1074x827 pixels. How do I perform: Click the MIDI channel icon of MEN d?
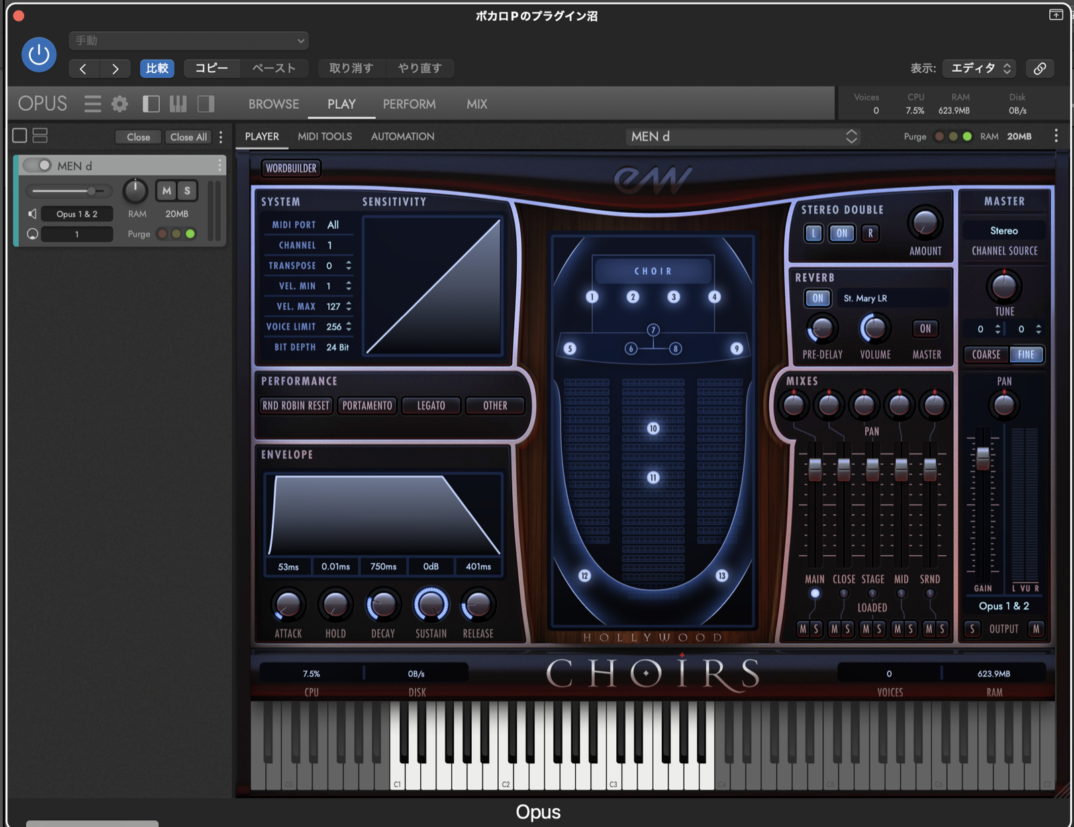32,234
